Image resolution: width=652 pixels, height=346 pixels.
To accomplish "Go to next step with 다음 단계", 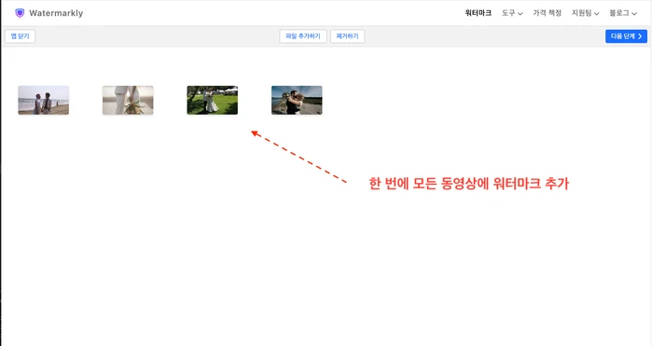I will (626, 36).
